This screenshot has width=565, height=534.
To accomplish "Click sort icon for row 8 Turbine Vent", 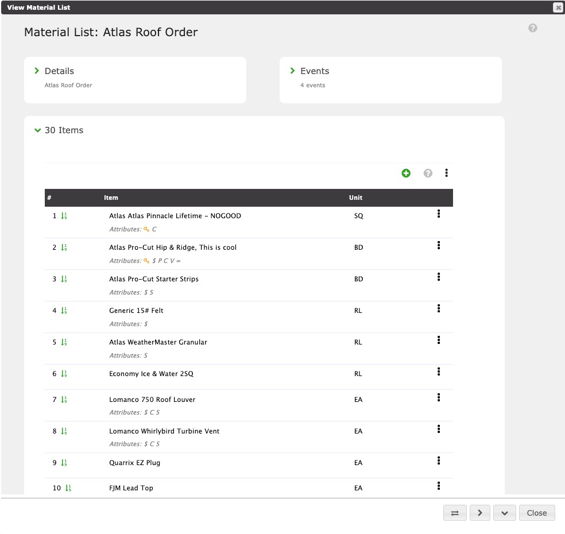I will tap(64, 431).
